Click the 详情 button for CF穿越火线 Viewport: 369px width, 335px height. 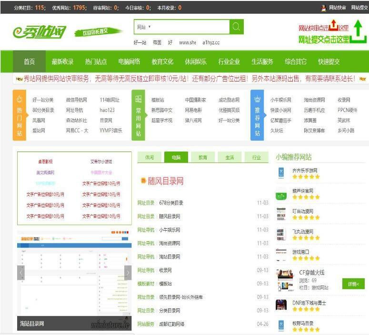click(353, 284)
